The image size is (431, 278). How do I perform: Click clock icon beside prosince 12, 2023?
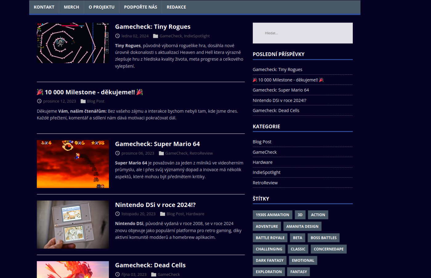click(x=39, y=101)
